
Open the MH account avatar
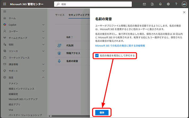(184, 4)
